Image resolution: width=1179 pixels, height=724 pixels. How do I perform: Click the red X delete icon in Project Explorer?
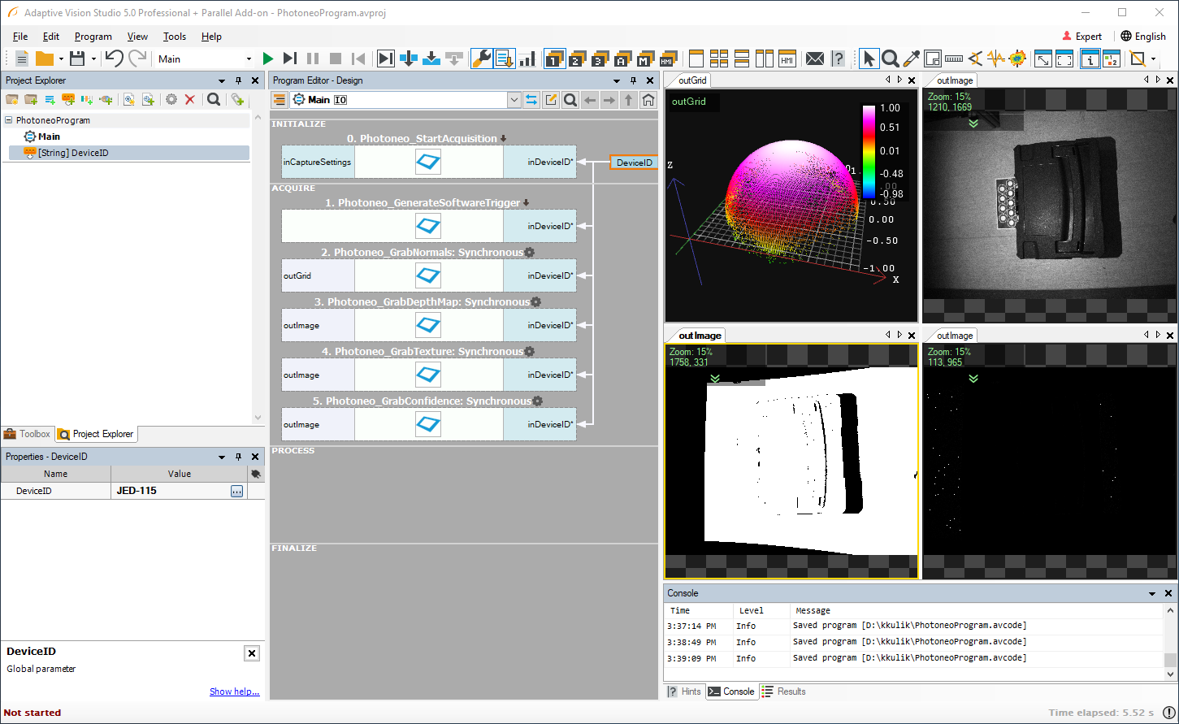point(190,99)
